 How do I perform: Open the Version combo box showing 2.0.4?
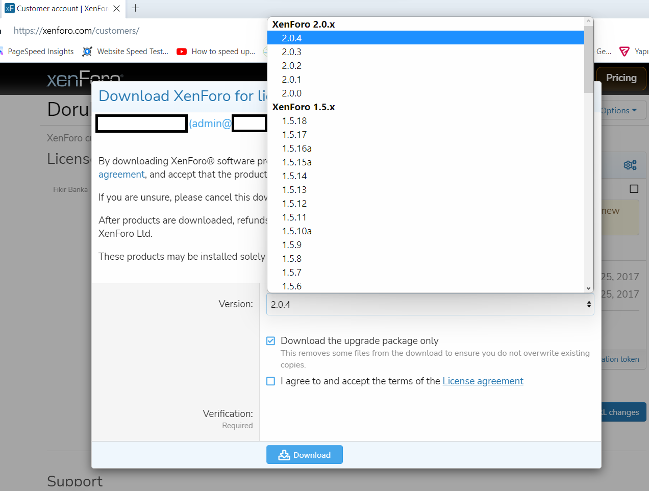[430, 304]
